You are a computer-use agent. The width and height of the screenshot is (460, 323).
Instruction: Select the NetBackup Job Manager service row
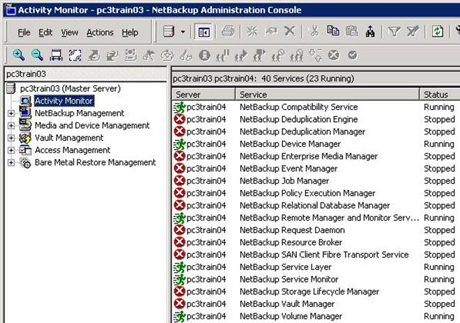284,181
